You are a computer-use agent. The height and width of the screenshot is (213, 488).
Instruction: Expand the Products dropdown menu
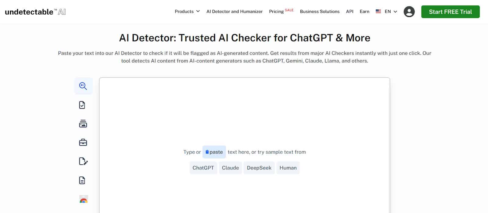(187, 11)
